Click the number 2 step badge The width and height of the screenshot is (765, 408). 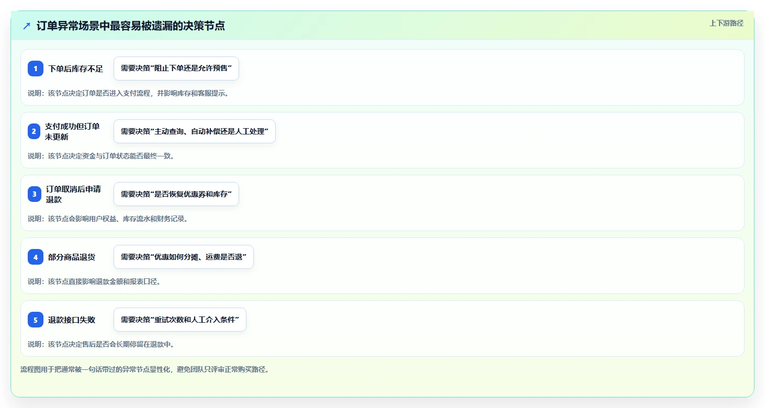[34, 131]
